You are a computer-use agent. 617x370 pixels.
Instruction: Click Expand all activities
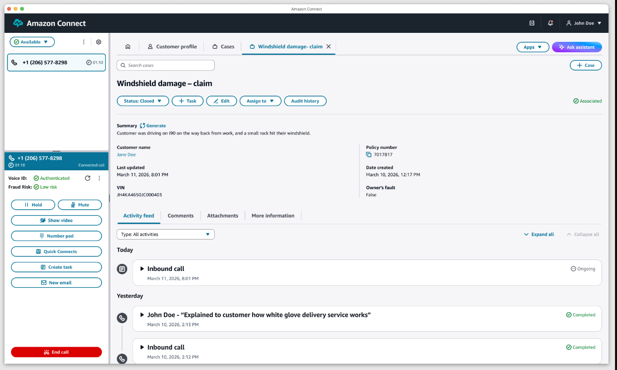[x=539, y=234]
